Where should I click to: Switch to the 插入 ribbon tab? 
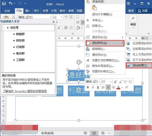(x=28, y=11)
